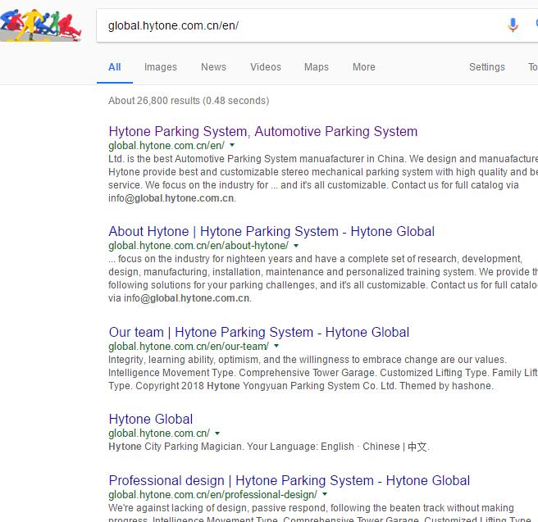Screen dimensions: 538x522
Task: Click green URL global.hytone.com.cn/en/our-team/
Action: pos(189,347)
